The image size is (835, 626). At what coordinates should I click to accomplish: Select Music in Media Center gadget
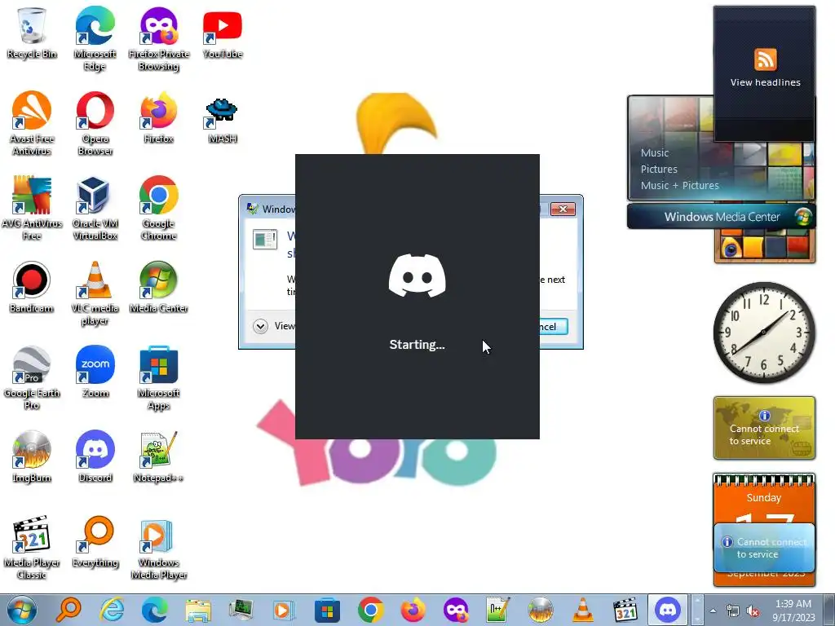(655, 152)
